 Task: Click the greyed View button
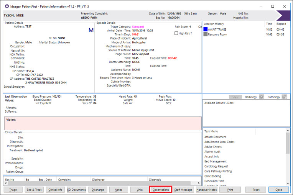click(235, 97)
